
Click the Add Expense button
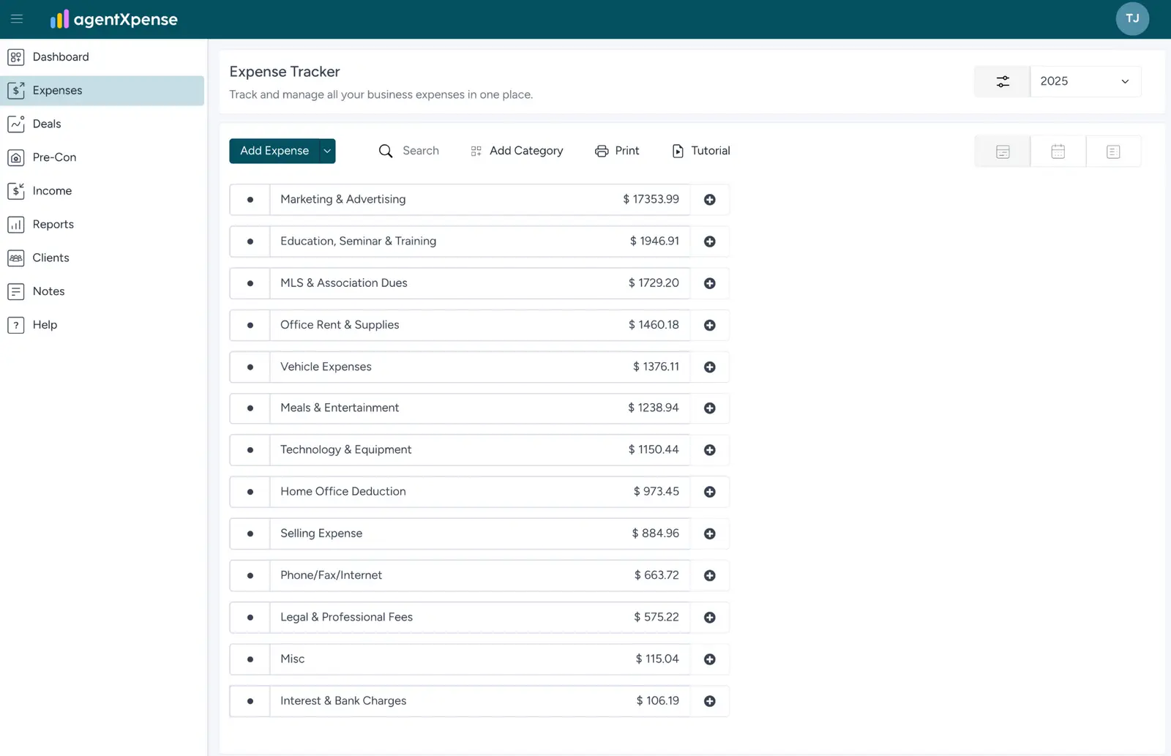point(274,151)
